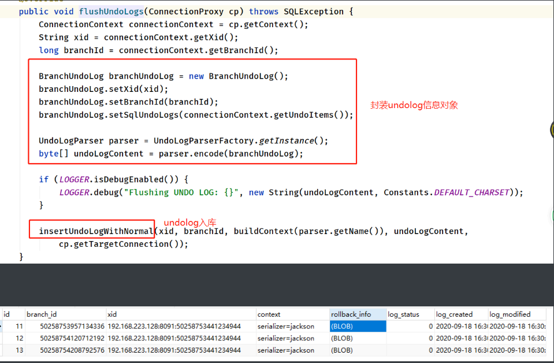Click serializer=jackson cell in row 12
This screenshot has height=363, width=554.
(x=293, y=338)
